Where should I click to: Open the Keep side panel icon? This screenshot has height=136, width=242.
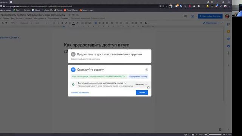[x=228, y=31]
